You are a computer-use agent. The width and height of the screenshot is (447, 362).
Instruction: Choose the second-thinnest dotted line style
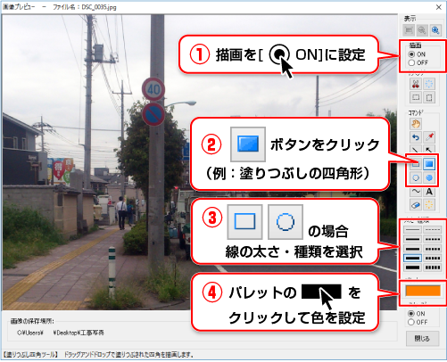click(x=433, y=239)
